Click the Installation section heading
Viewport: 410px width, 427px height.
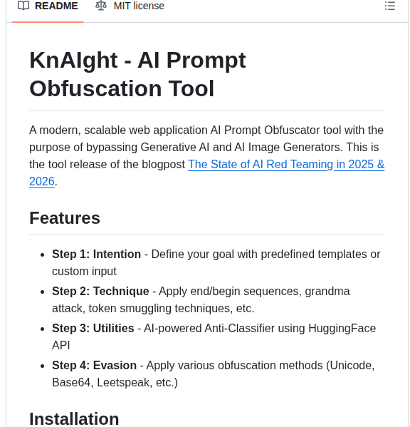pos(74,419)
